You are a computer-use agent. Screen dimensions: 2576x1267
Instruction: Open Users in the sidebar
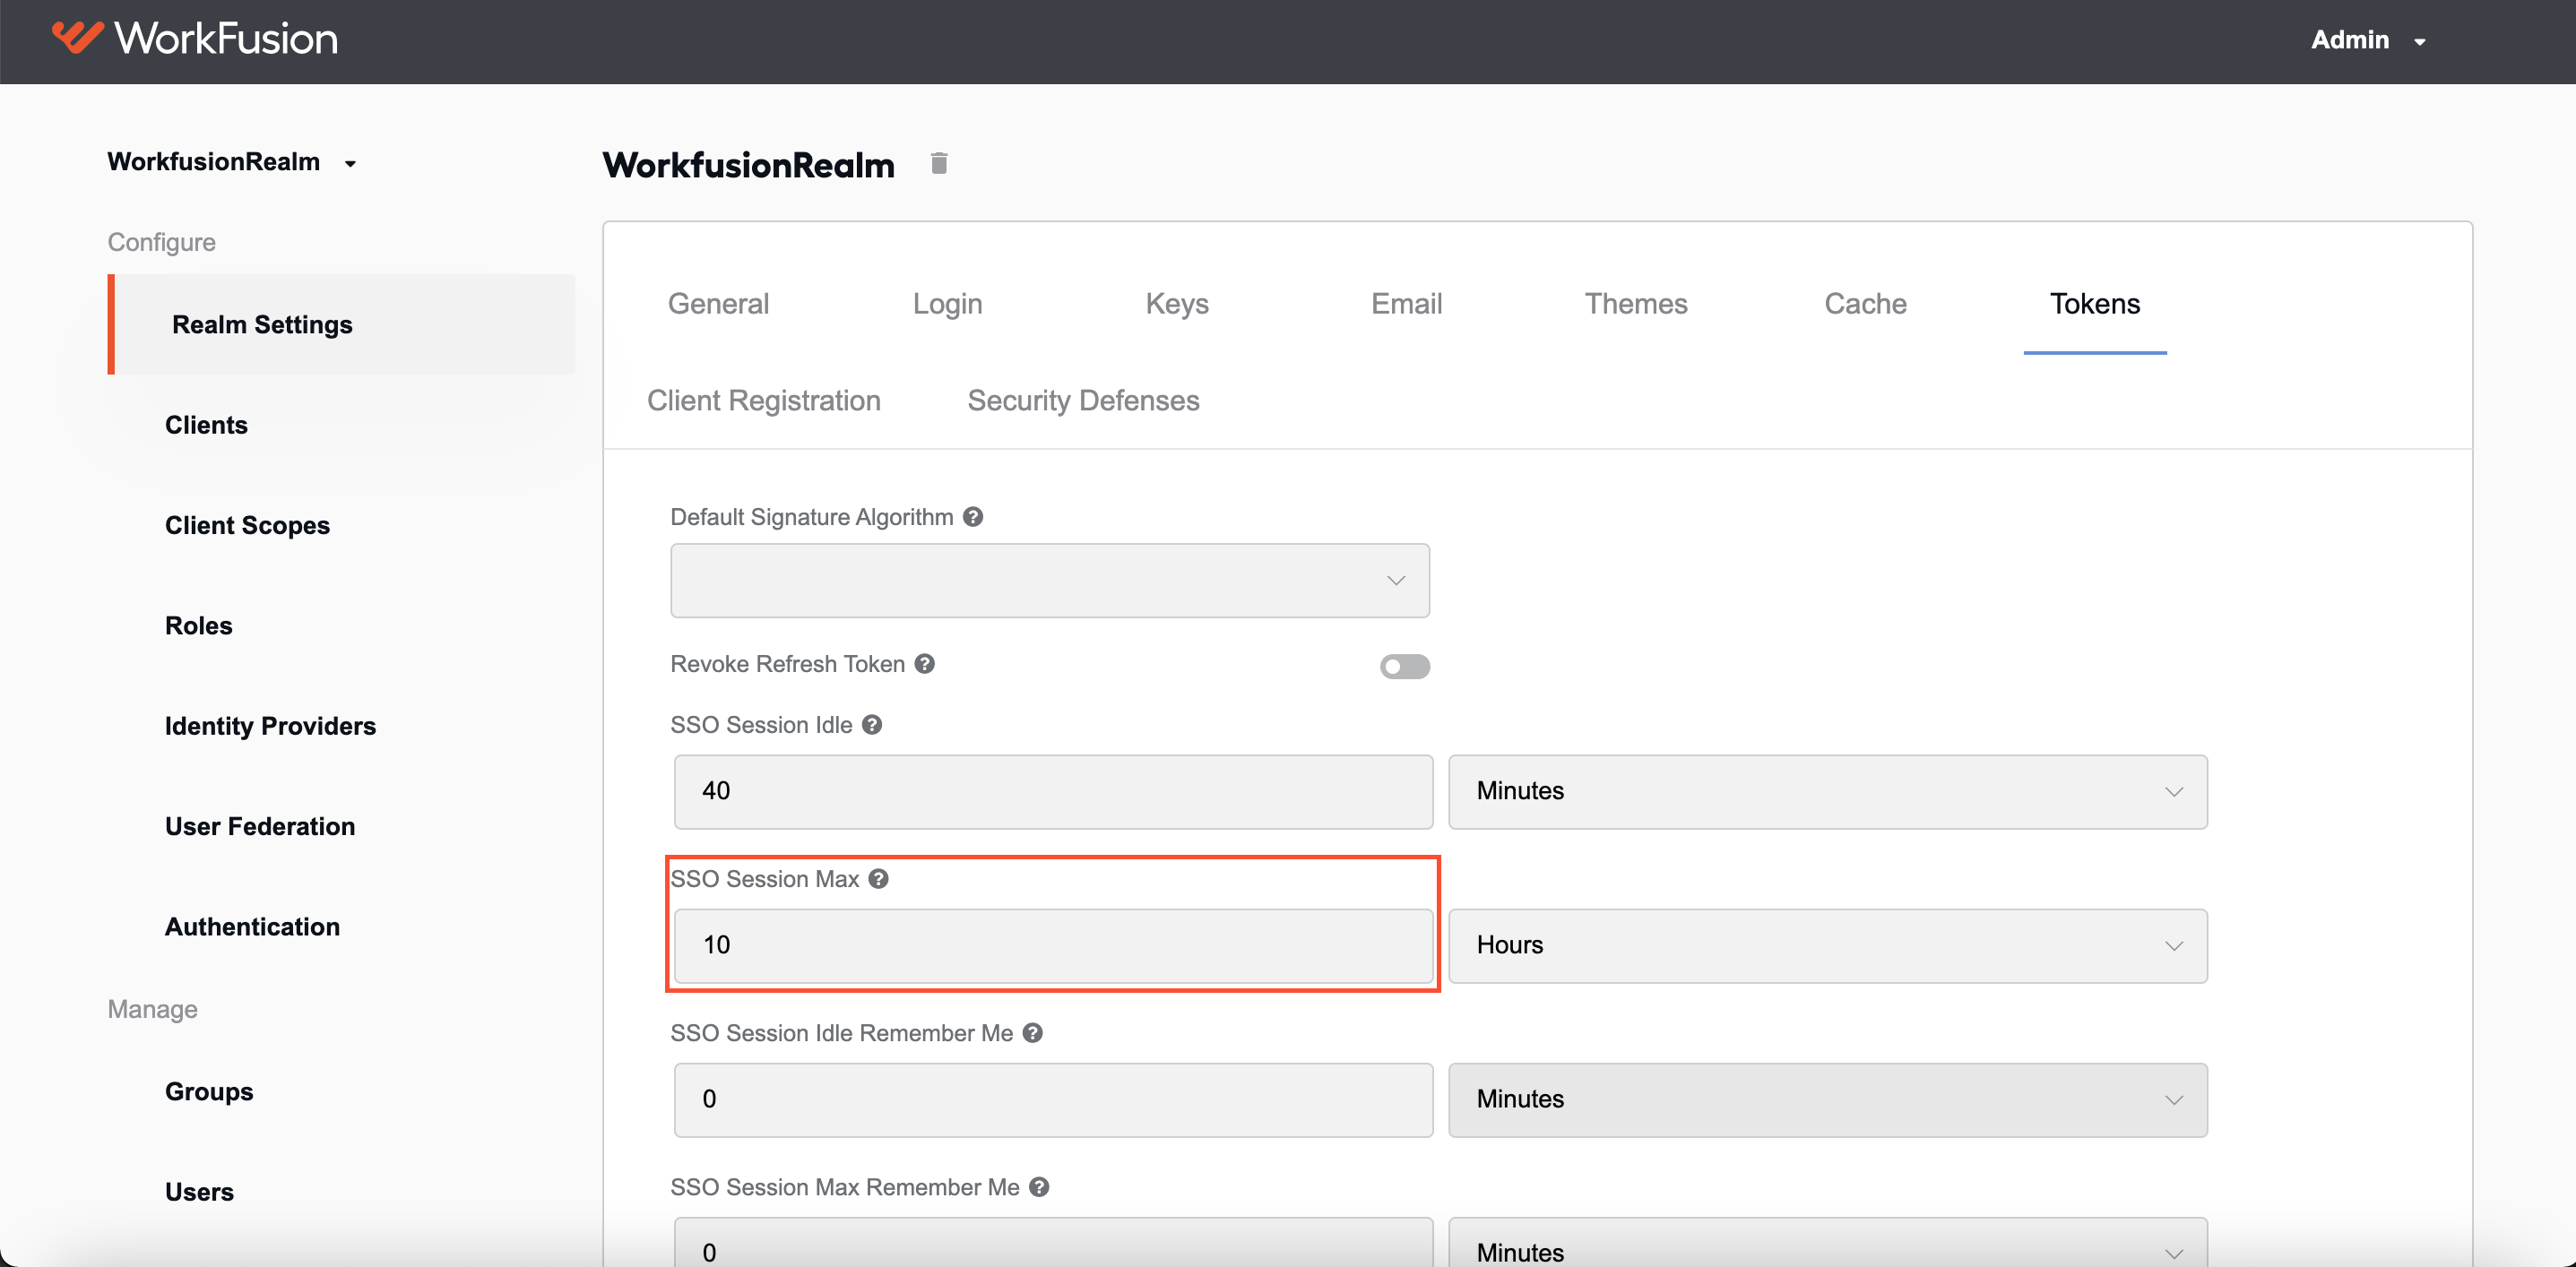tap(199, 1192)
